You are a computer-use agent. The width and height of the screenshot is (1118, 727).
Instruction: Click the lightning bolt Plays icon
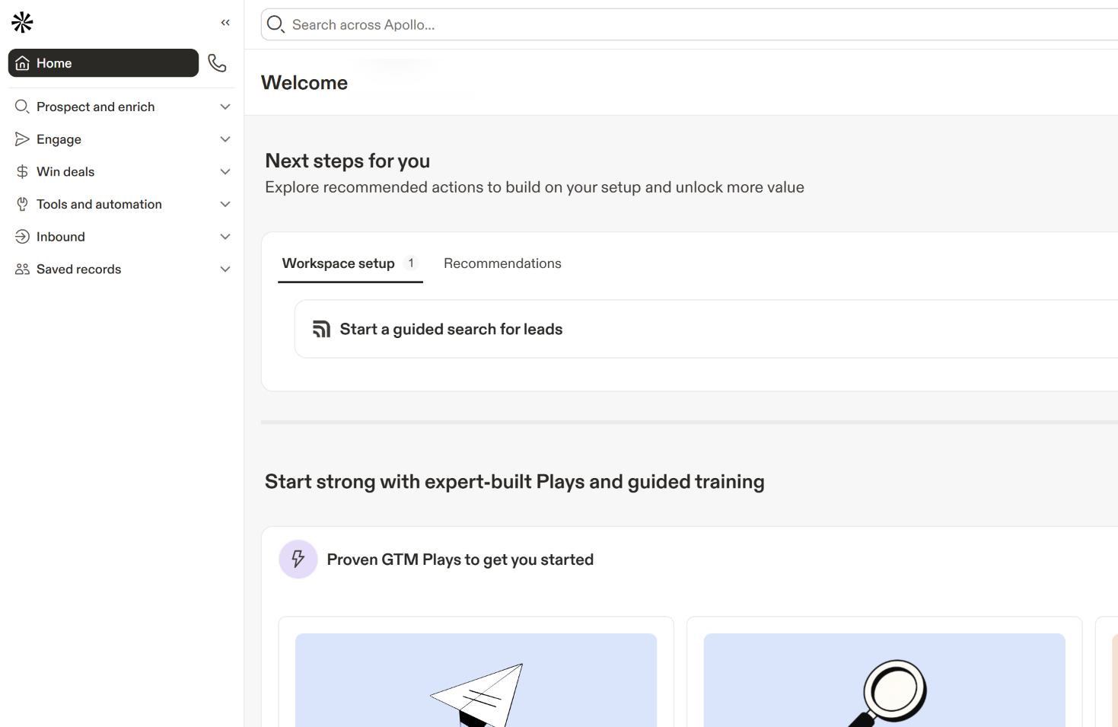point(298,560)
